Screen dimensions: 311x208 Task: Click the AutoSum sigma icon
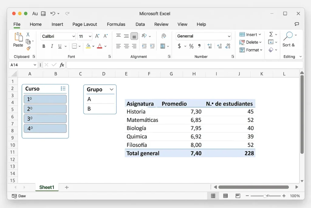coord(271,34)
